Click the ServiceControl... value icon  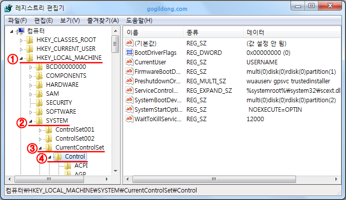(129, 90)
